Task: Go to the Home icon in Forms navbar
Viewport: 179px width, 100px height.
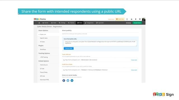Action: click(x=39, y=23)
